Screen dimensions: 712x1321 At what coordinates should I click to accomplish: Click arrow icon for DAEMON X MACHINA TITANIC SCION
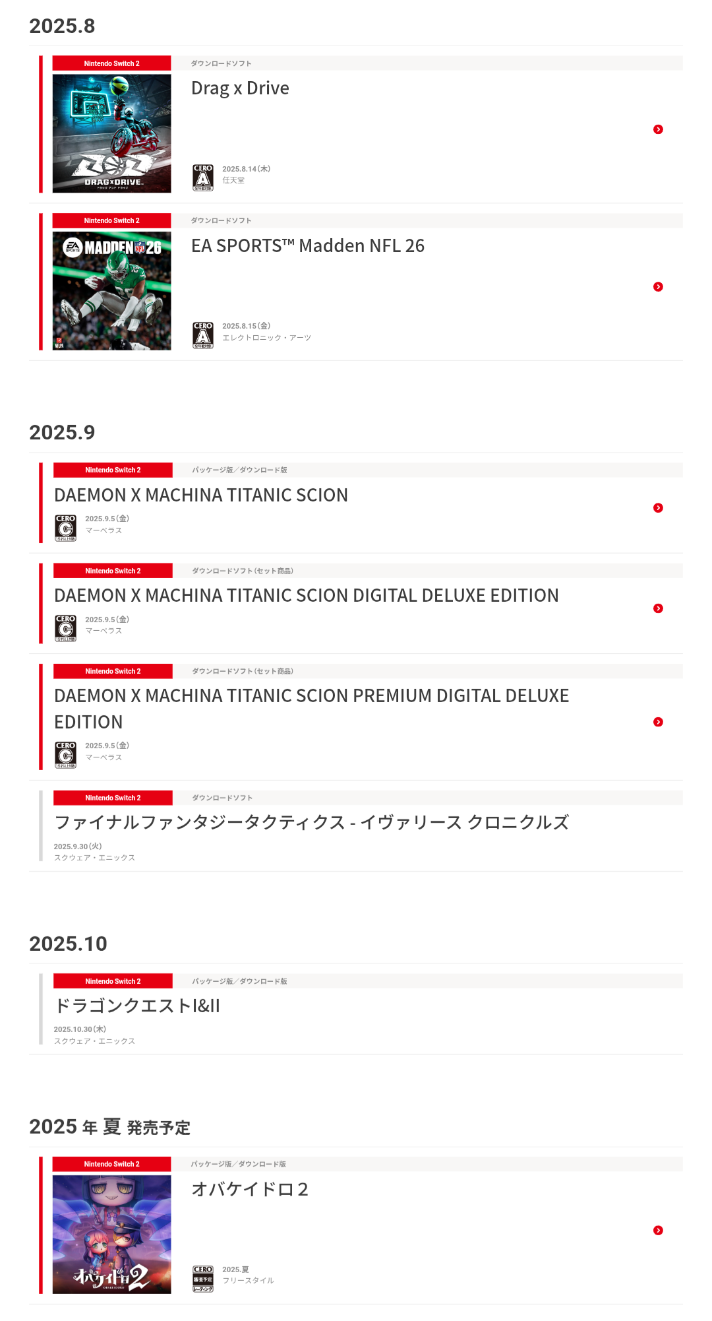pyautogui.click(x=658, y=507)
